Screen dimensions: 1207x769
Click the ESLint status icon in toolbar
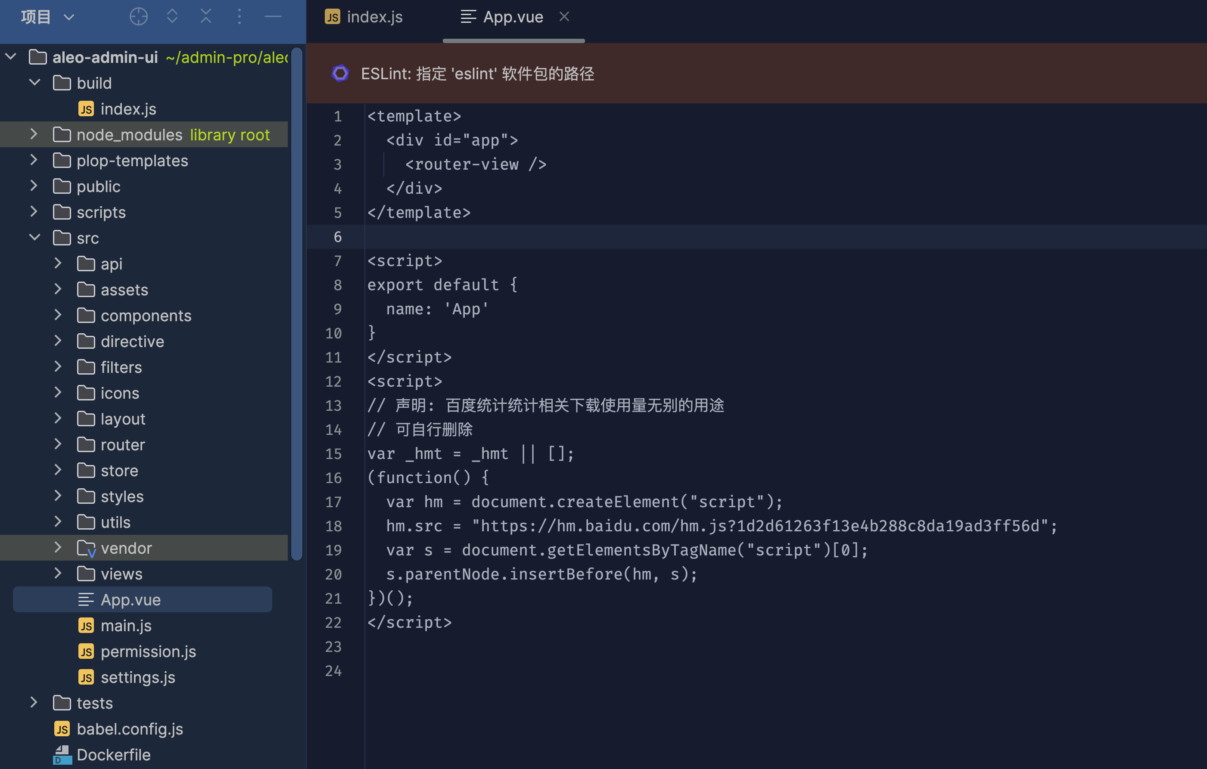[339, 73]
